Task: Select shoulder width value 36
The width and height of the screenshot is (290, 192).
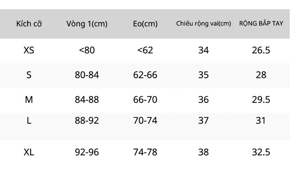Action: click(203, 100)
